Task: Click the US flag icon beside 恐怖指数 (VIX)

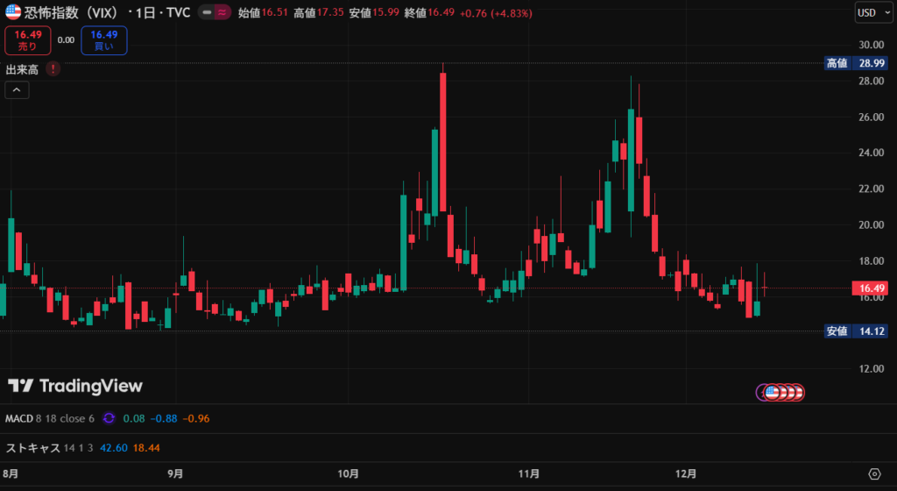Action: 14,13
